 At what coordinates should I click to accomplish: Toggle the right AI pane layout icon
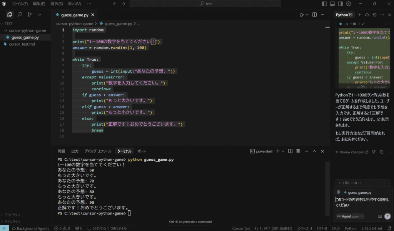point(340,4)
